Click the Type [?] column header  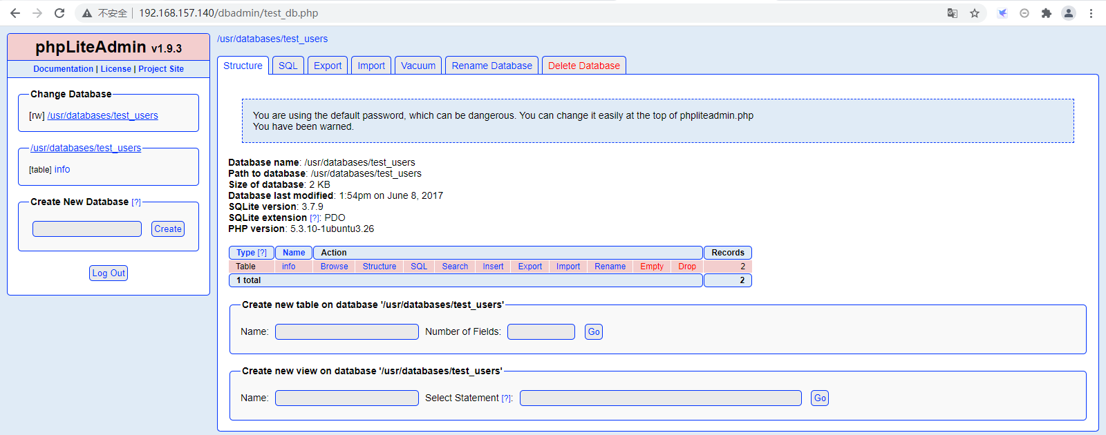coord(252,253)
